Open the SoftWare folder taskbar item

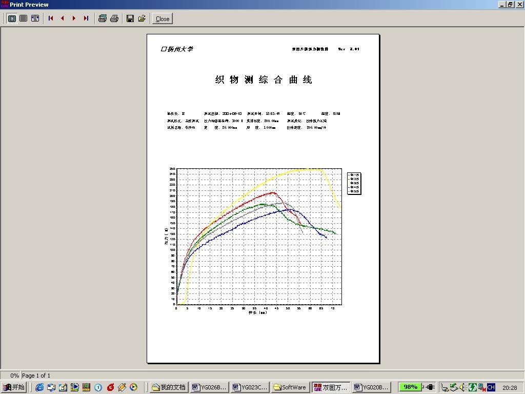pos(290,387)
